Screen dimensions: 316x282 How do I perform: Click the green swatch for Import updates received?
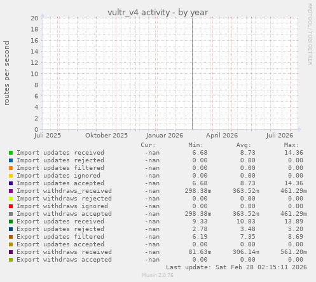tap(11, 153)
